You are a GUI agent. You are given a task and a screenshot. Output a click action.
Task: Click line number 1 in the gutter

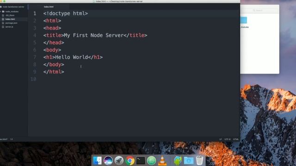click(35, 13)
